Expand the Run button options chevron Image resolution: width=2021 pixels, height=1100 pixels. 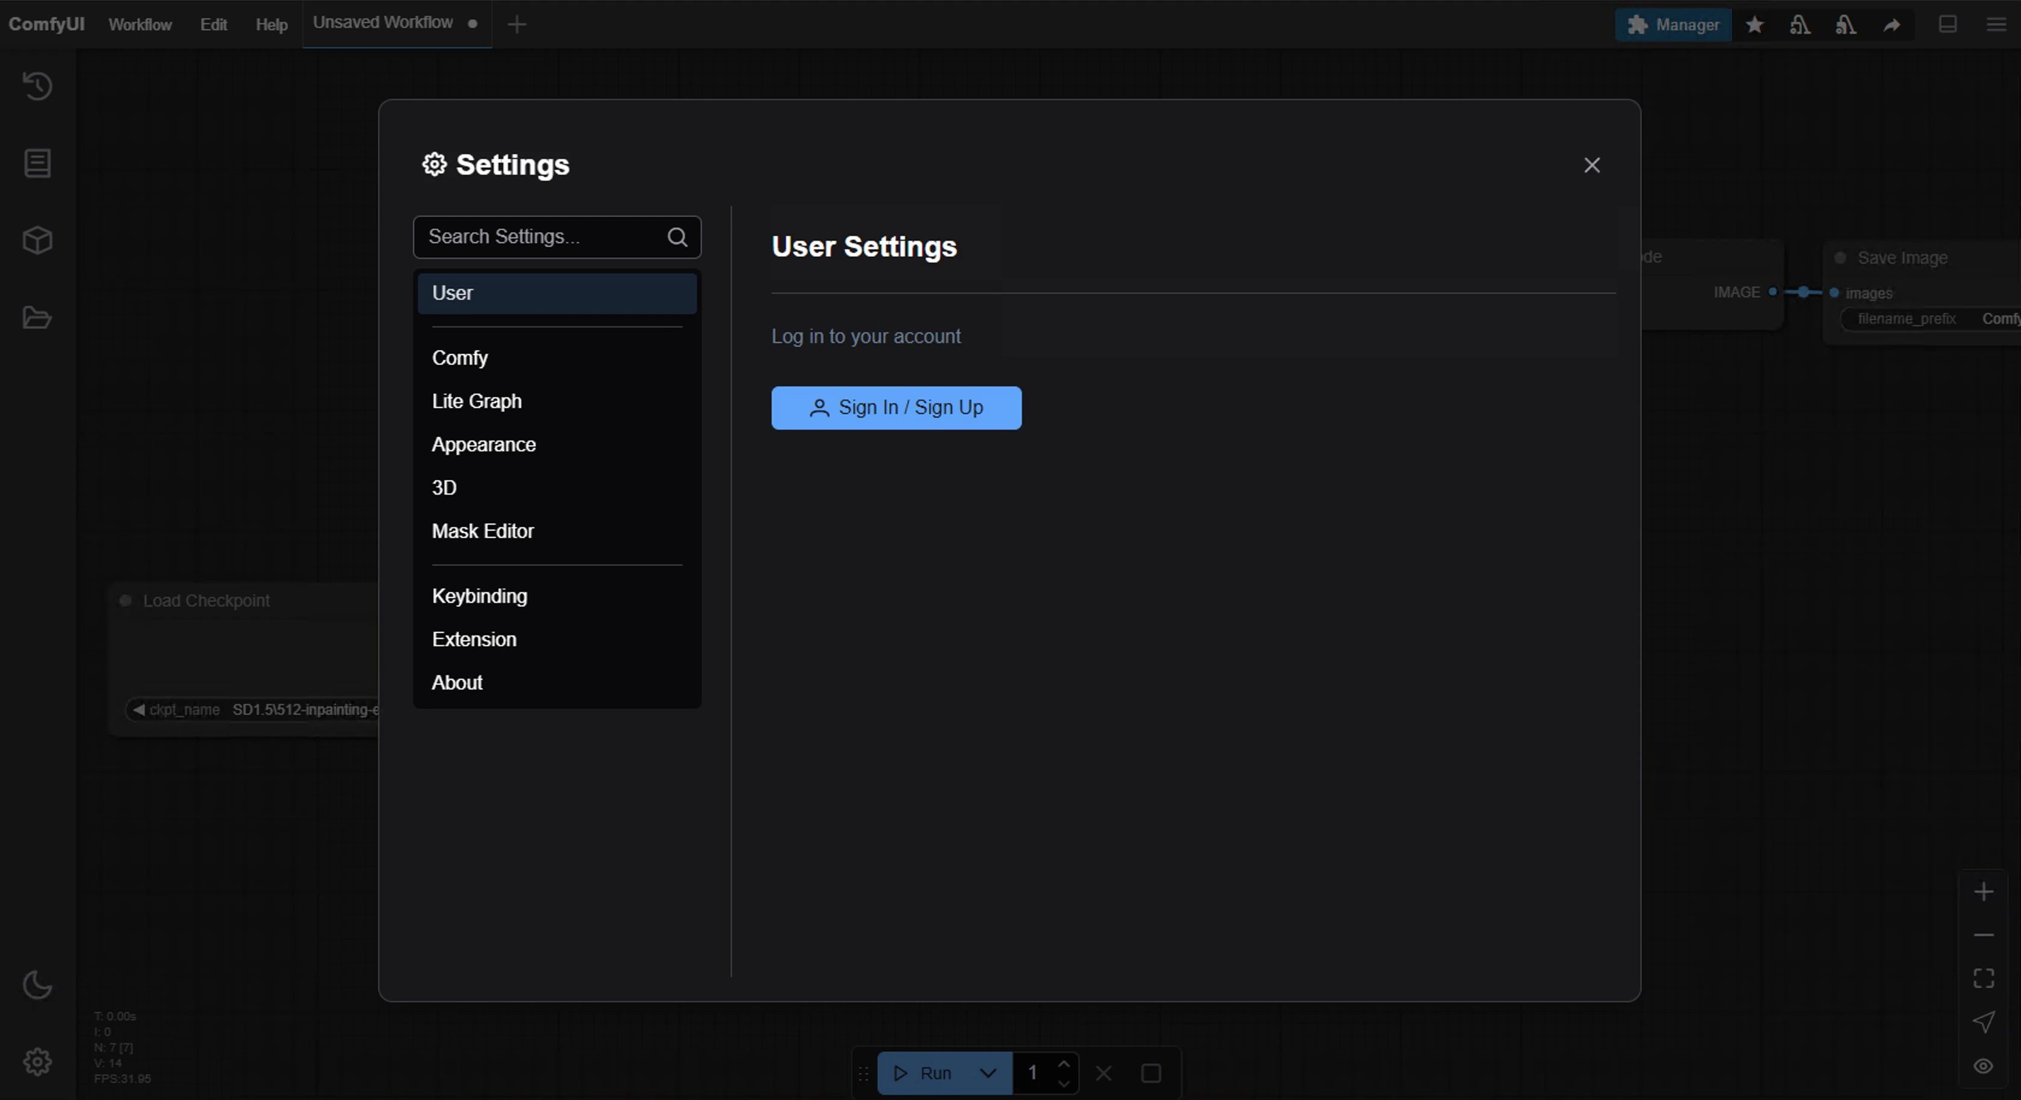click(x=986, y=1074)
